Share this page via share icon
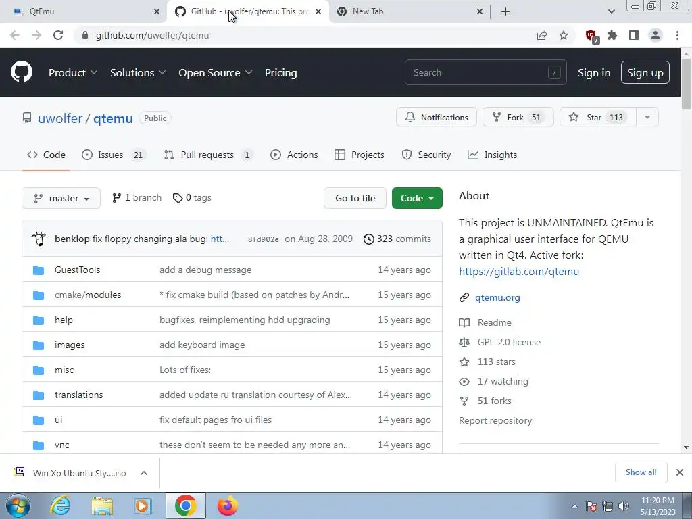Screen dimensions: 692x519 point(542,35)
